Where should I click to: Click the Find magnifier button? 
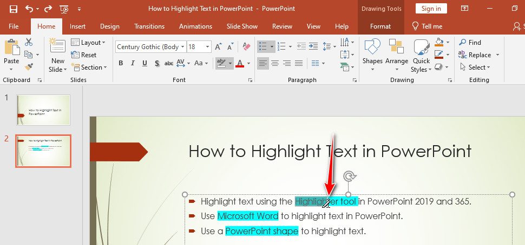(x=470, y=43)
